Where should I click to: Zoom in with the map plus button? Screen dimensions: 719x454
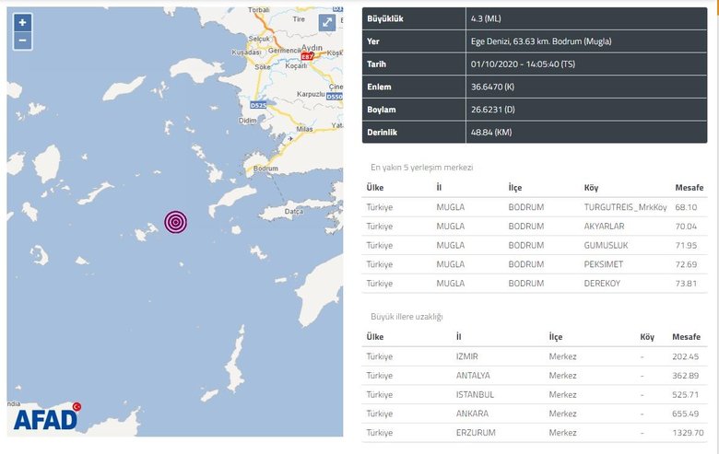coord(22,22)
